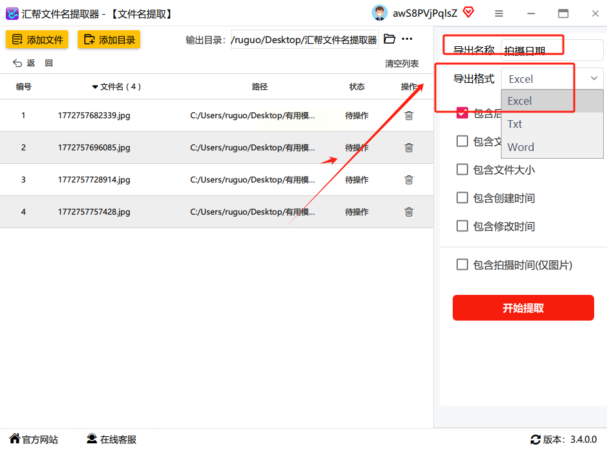This screenshot has height=451, width=607.
Task: Click the 路径 column header
Action: tap(260, 87)
